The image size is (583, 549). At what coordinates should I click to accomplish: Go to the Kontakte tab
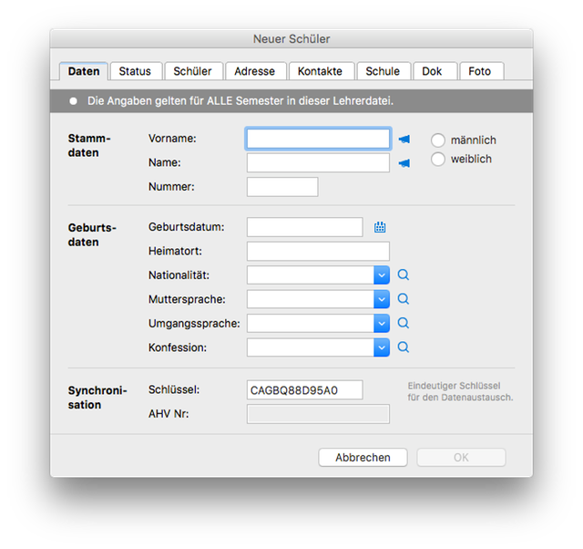pos(320,71)
